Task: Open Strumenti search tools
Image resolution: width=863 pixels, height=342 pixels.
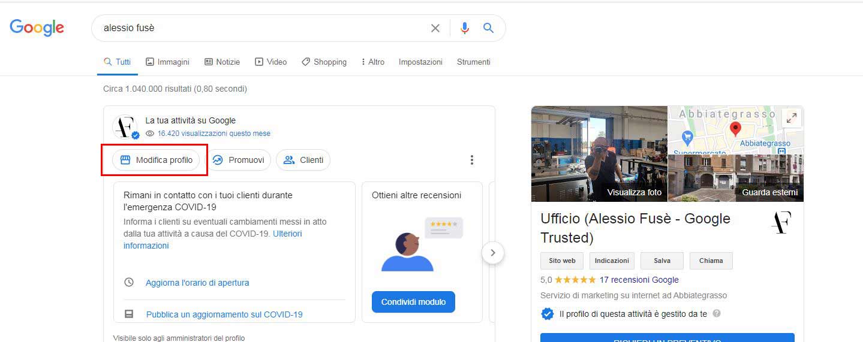Action: coord(474,62)
